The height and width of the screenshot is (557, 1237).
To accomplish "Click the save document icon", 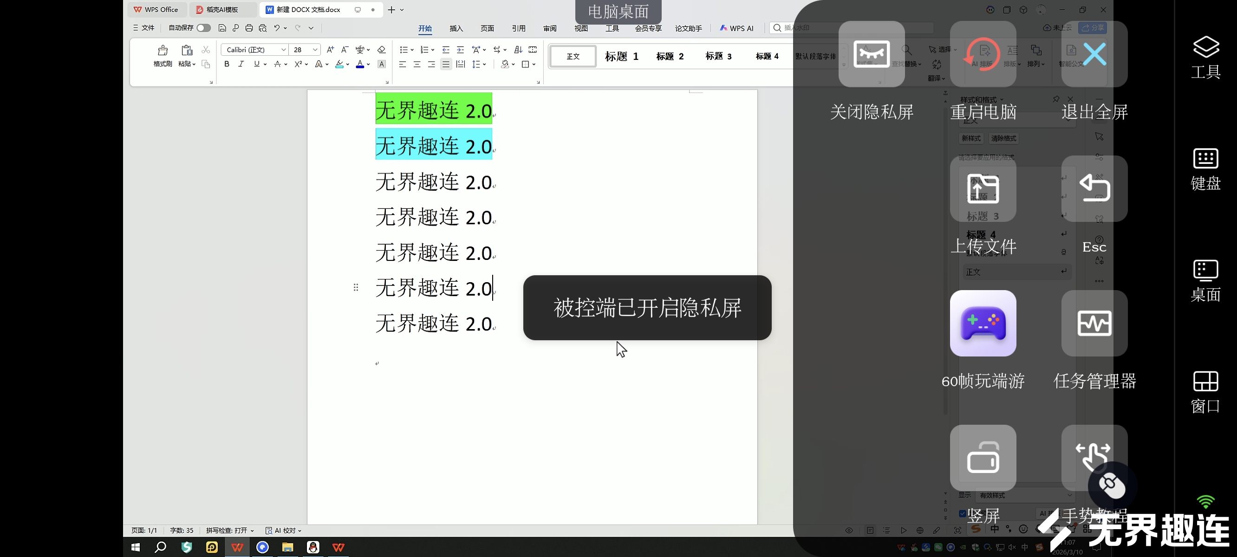I will [x=222, y=28].
